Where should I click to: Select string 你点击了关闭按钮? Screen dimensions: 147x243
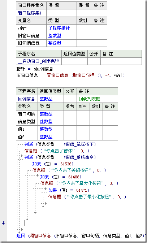click(x=70, y=170)
